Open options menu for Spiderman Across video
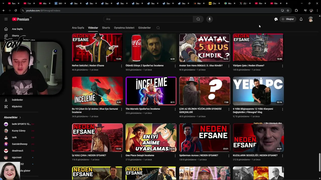Screen dimensions: 321x180 pyautogui.click(x=229, y=156)
